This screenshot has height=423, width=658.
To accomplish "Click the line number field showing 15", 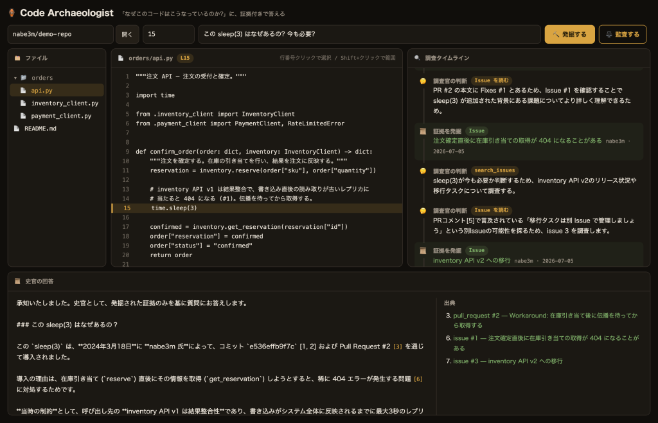I will (169, 35).
